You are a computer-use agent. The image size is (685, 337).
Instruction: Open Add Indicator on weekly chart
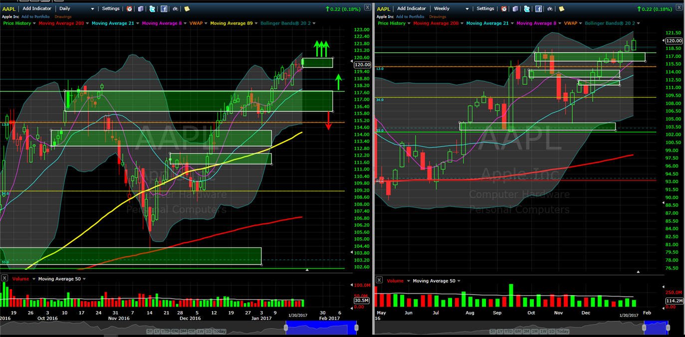412,8
